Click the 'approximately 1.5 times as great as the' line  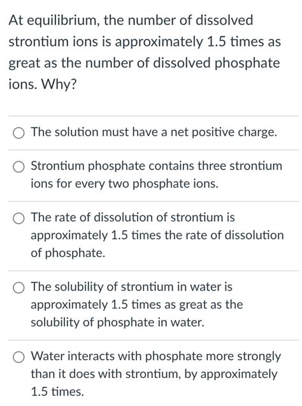[137, 305]
